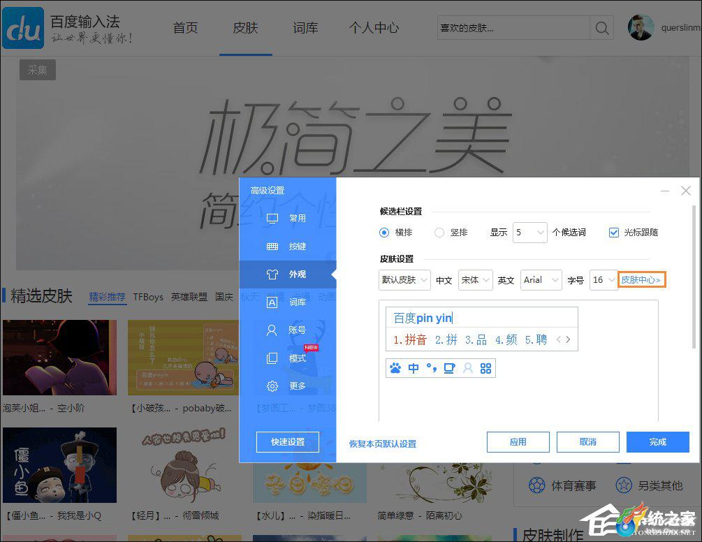
Task: Select candidate 1.拼音 in preview
Action: [x=409, y=339]
